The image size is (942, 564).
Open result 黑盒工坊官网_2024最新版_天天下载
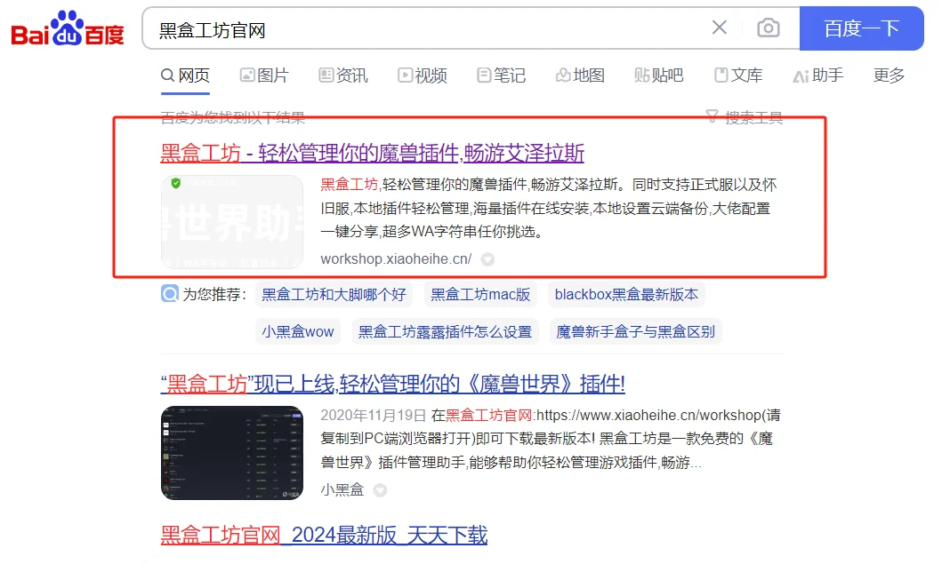(x=324, y=536)
